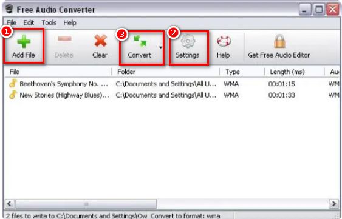Select the New Stories (Highway Blues) file name
The image size is (342, 219).
[x=64, y=95]
